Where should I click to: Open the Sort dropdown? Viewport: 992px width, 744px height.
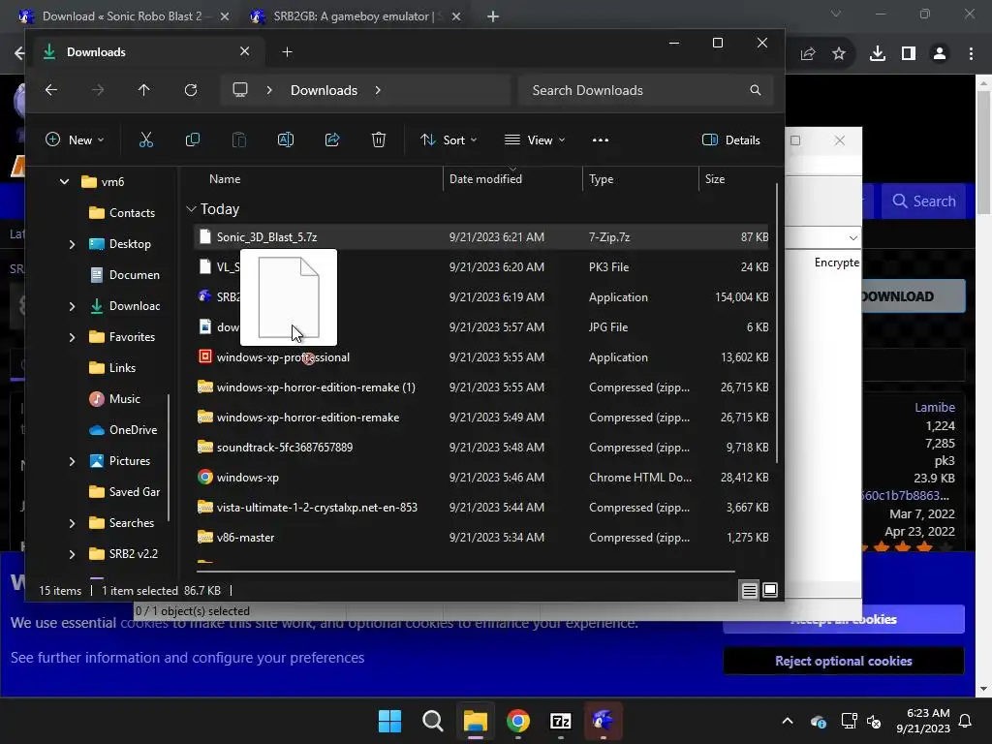pyautogui.click(x=449, y=139)
